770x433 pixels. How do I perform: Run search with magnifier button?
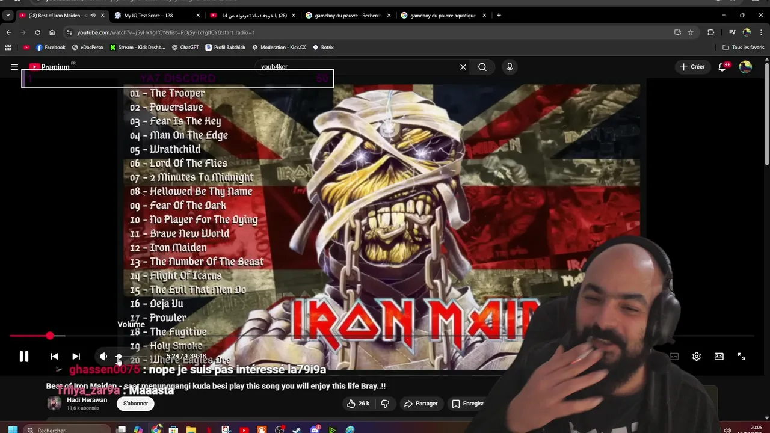coord(482,67)
